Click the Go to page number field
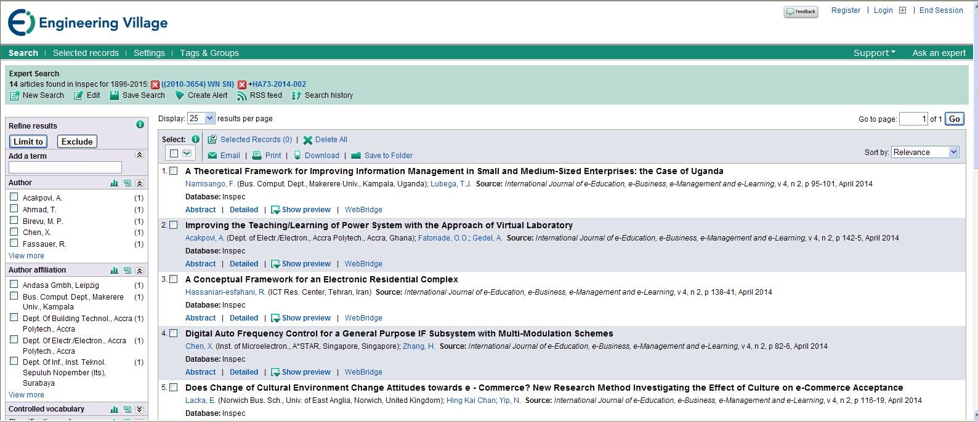Screen dimensions: 978x422 [913, 119]
